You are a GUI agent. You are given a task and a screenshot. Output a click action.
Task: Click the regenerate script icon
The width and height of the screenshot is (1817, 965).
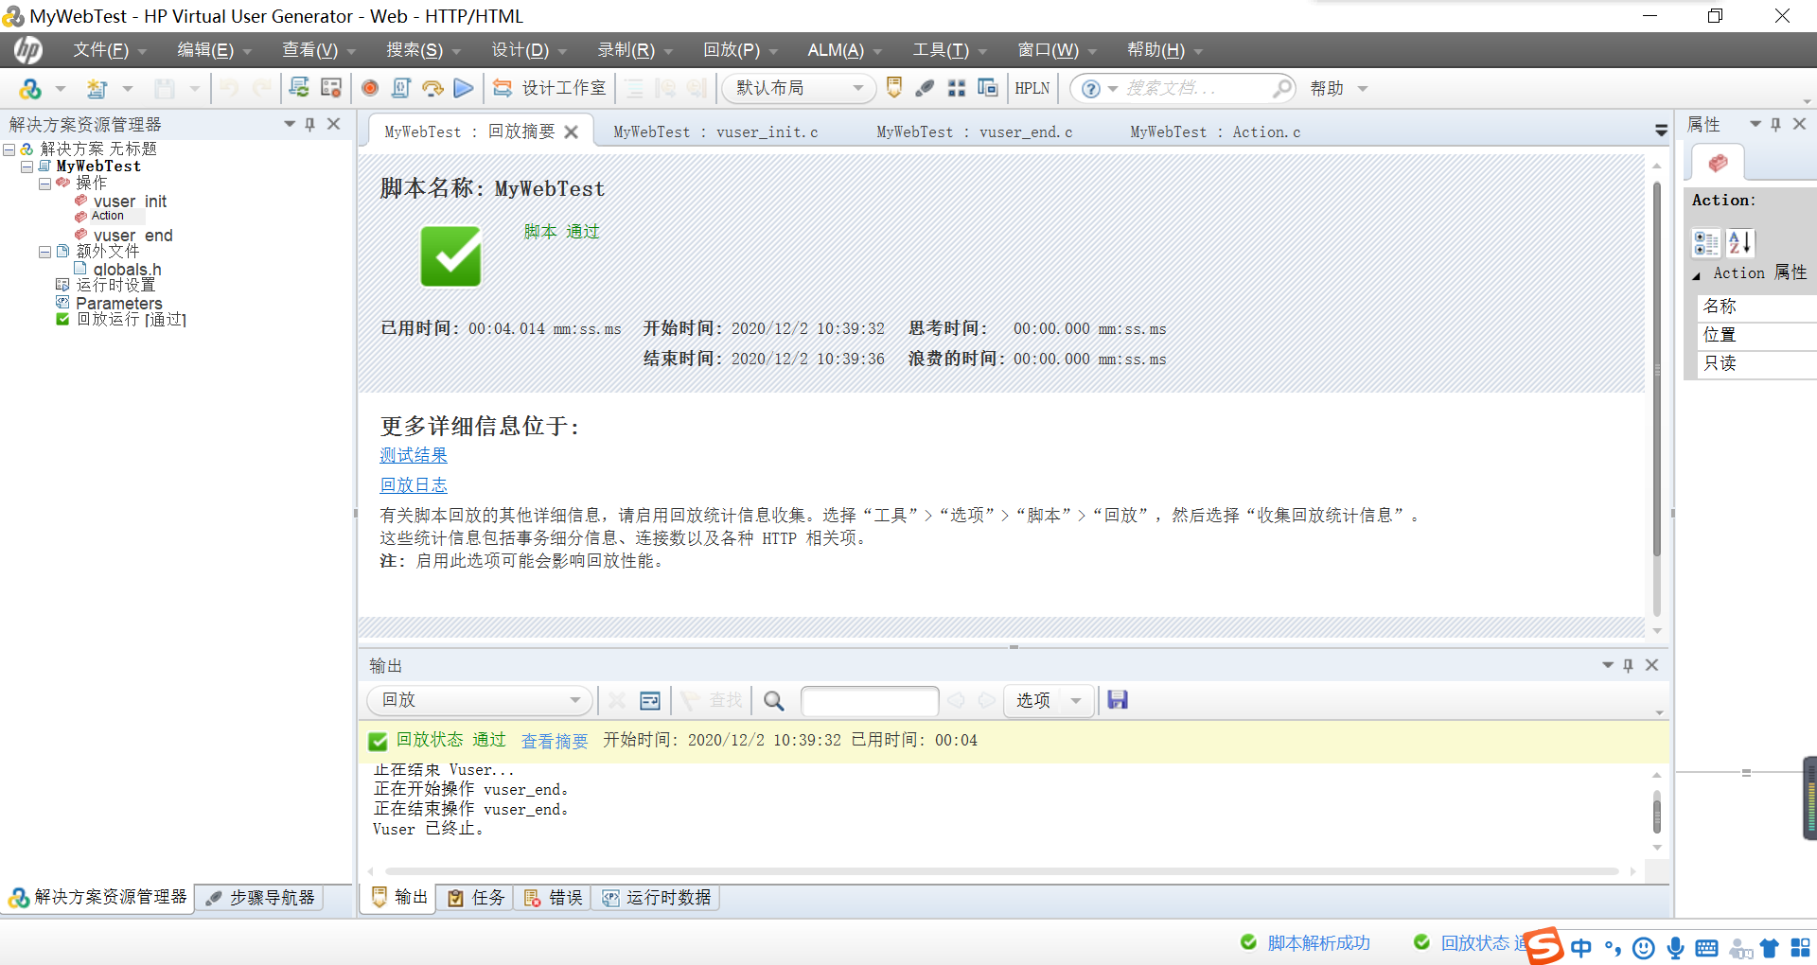pyautogui.click(x=299, y=88)
